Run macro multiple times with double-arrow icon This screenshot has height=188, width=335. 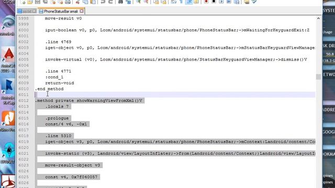(229, 2)
